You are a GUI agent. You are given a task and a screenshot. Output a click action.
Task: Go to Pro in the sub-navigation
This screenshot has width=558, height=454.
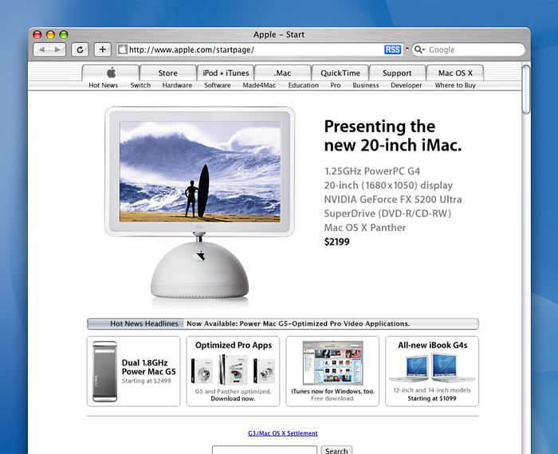[x=336, y=85]
